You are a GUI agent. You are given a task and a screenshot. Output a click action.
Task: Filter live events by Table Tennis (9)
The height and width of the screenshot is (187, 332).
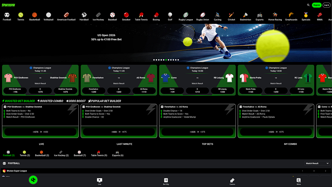[x=99, y=153]
